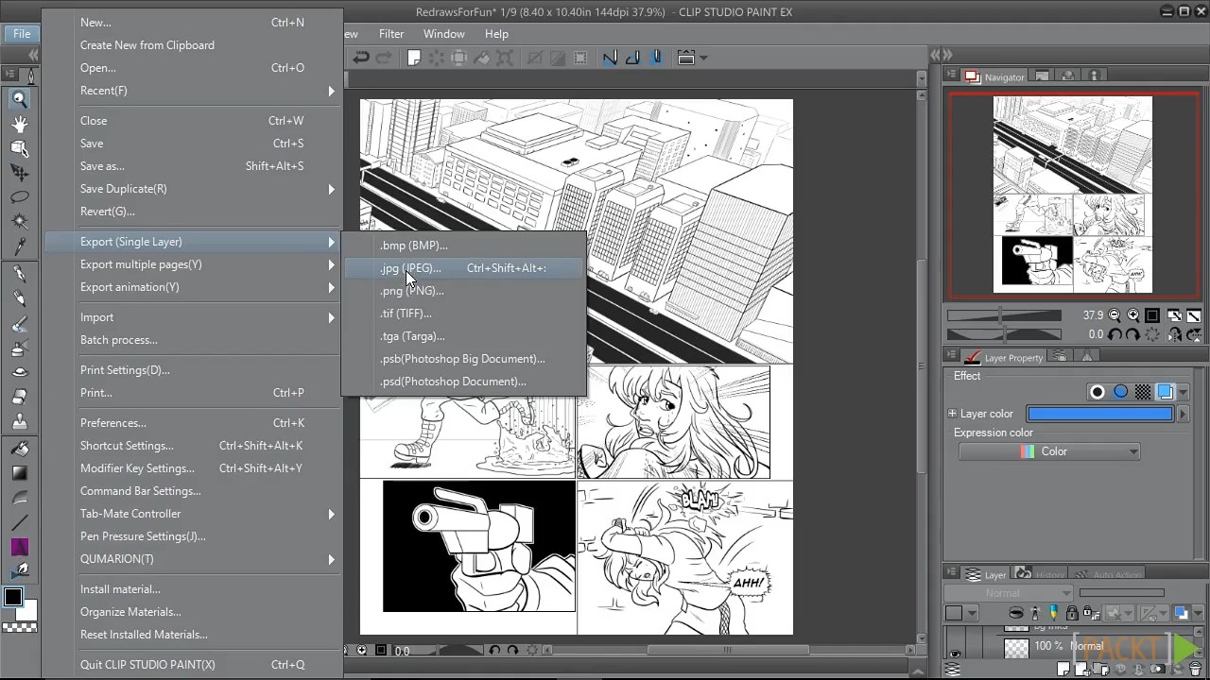Viewport: 1210px width, 680px height.
Task: Select the Fill bucket tool
Action: click(19, 449)
